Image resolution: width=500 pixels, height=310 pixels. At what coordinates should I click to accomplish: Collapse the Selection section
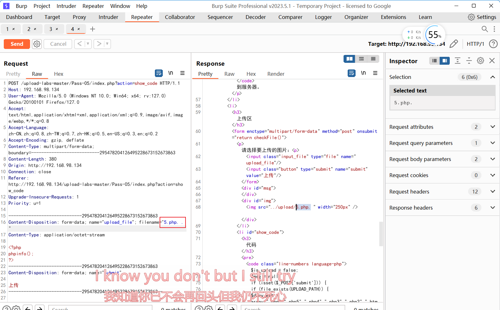(492, 77)
